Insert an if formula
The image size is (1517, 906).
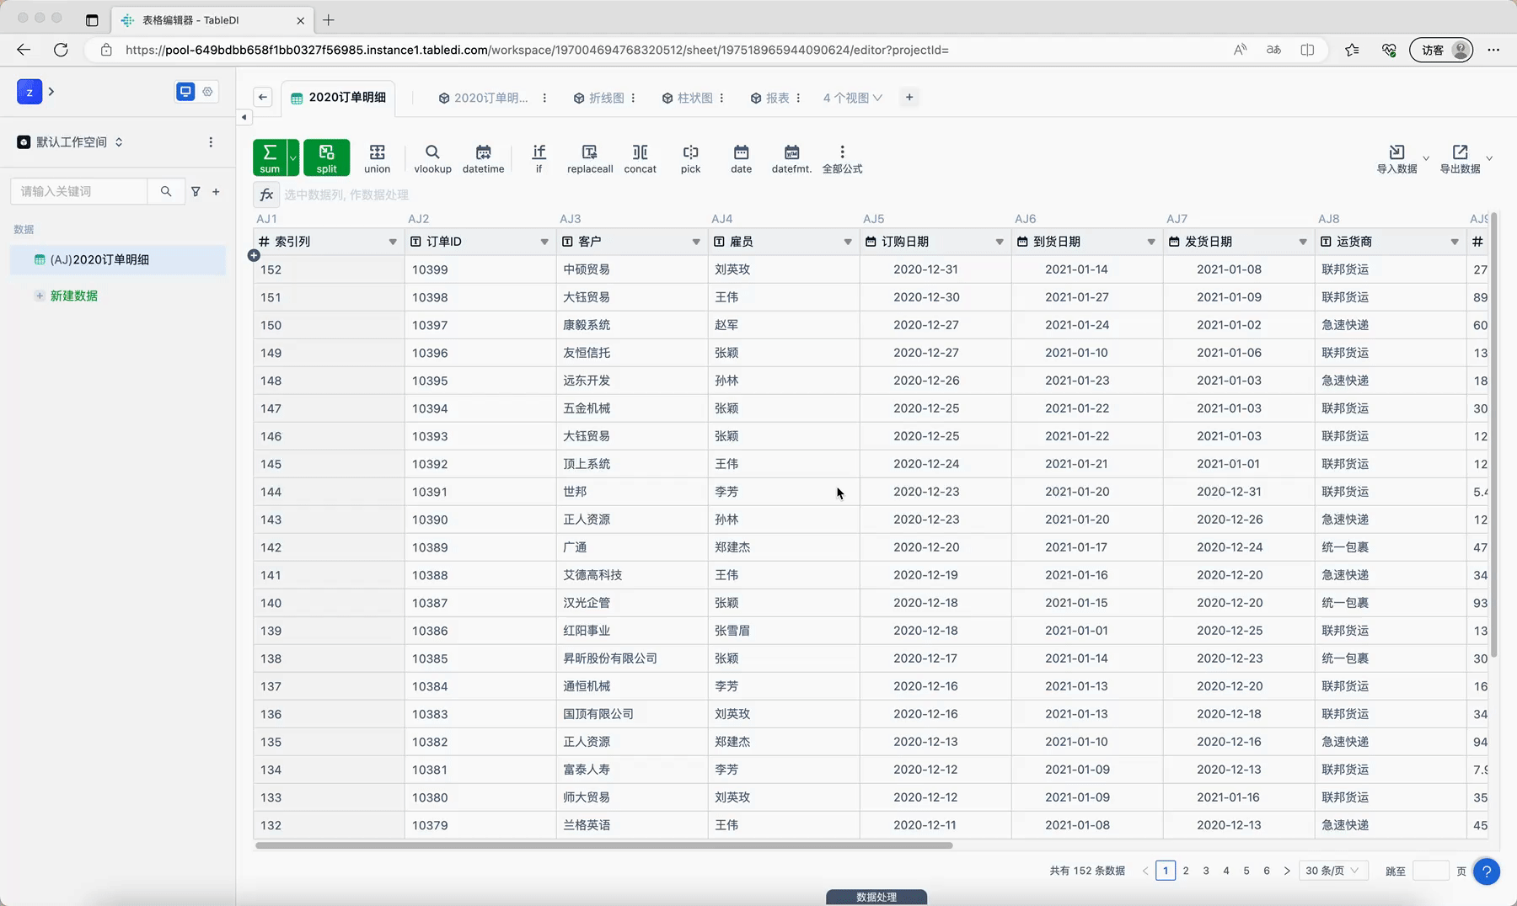coord(539,157)
